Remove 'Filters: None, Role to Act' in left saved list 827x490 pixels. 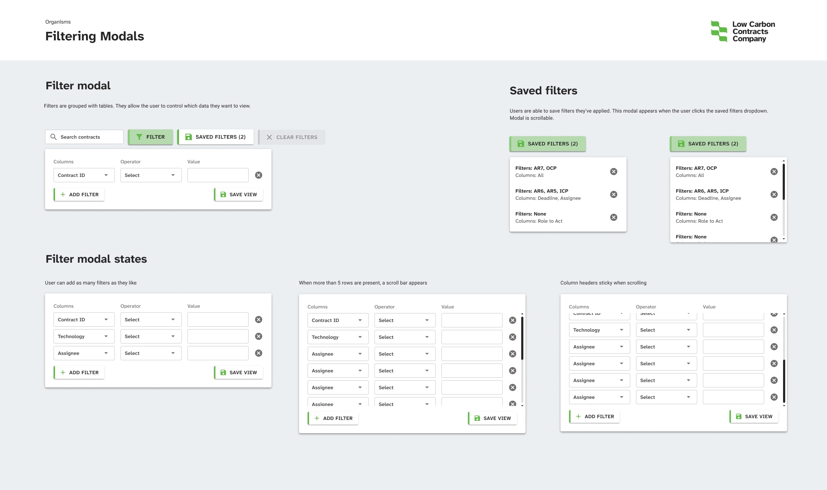tap(613, 217)
